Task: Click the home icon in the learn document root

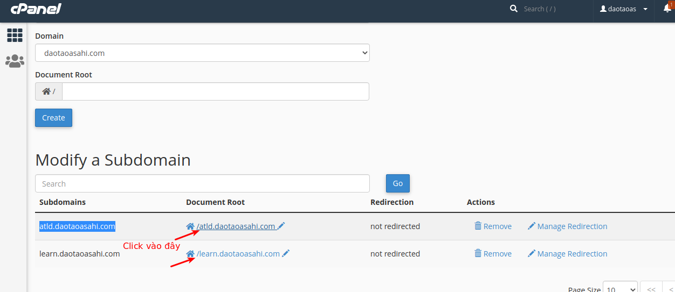Action: [x=190, y=254]
